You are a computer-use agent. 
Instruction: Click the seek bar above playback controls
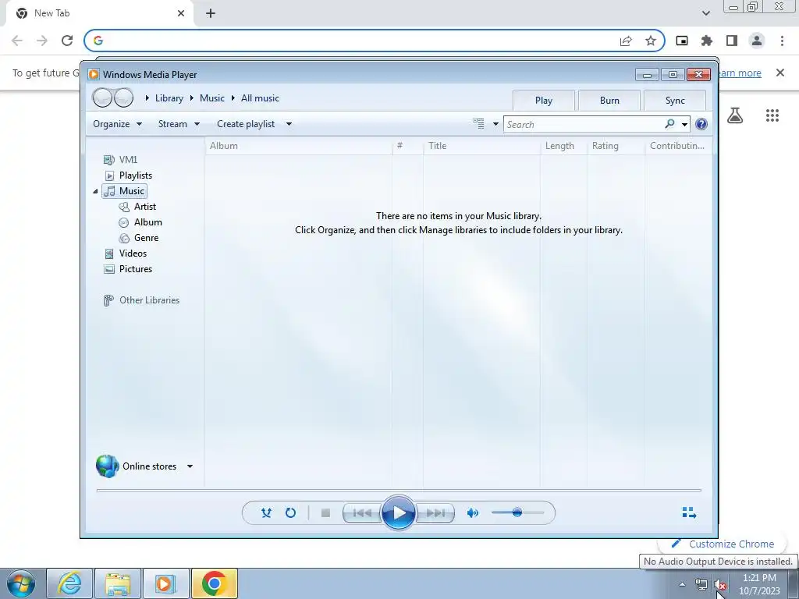coord(399,491)
